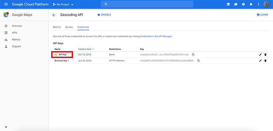Open the hamburger navigation menu
The image size is (273, 131).
click(6, 4)
